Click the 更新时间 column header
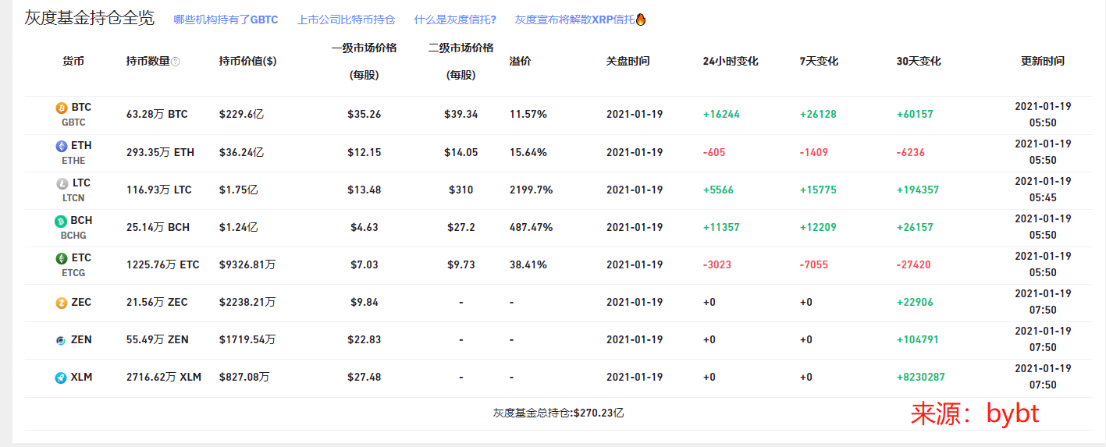Screen dimensions: 1106x447 (x=1043, y=61)
